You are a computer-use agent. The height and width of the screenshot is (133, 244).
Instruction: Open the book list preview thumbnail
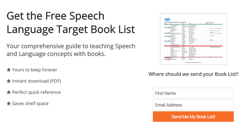pyautogui.click(x=193, y=39)
